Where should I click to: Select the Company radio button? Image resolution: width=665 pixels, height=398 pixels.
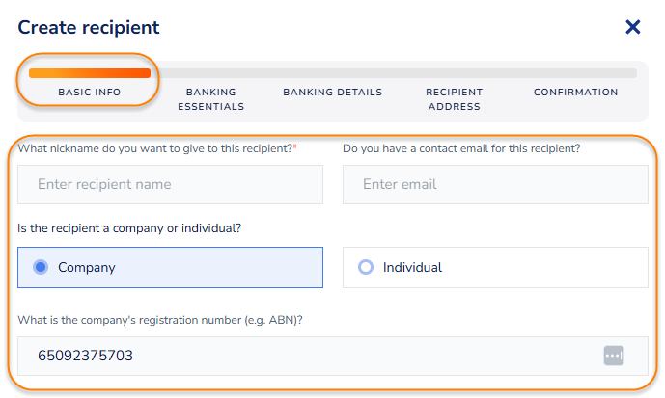coord(42,267)
